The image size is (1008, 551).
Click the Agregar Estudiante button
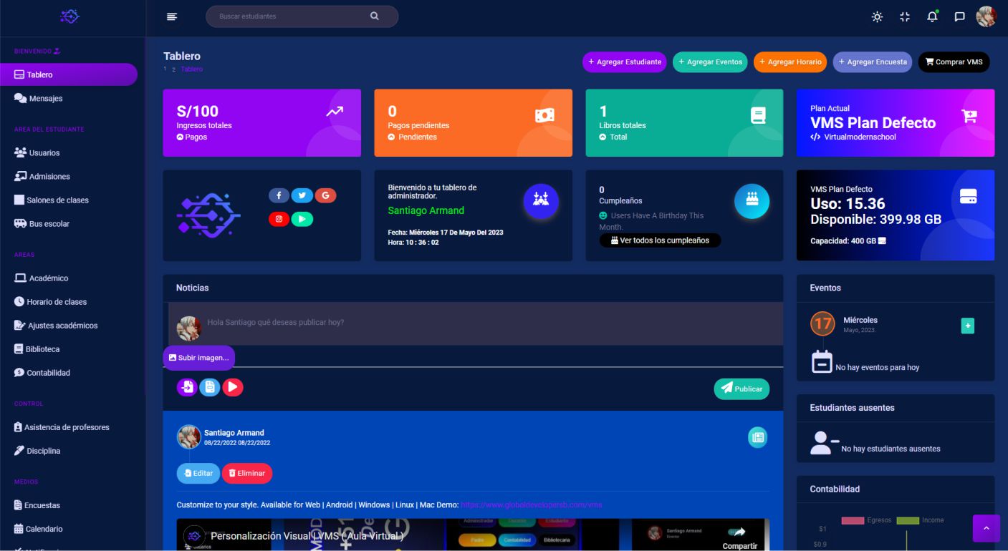[625, 62]
